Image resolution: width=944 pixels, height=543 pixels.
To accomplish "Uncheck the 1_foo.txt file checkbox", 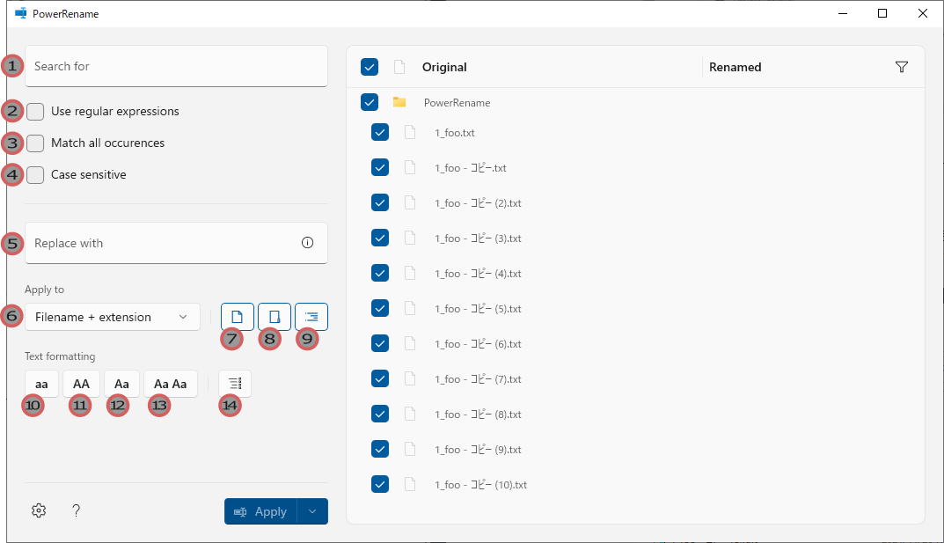I will (x=380, y=132).
